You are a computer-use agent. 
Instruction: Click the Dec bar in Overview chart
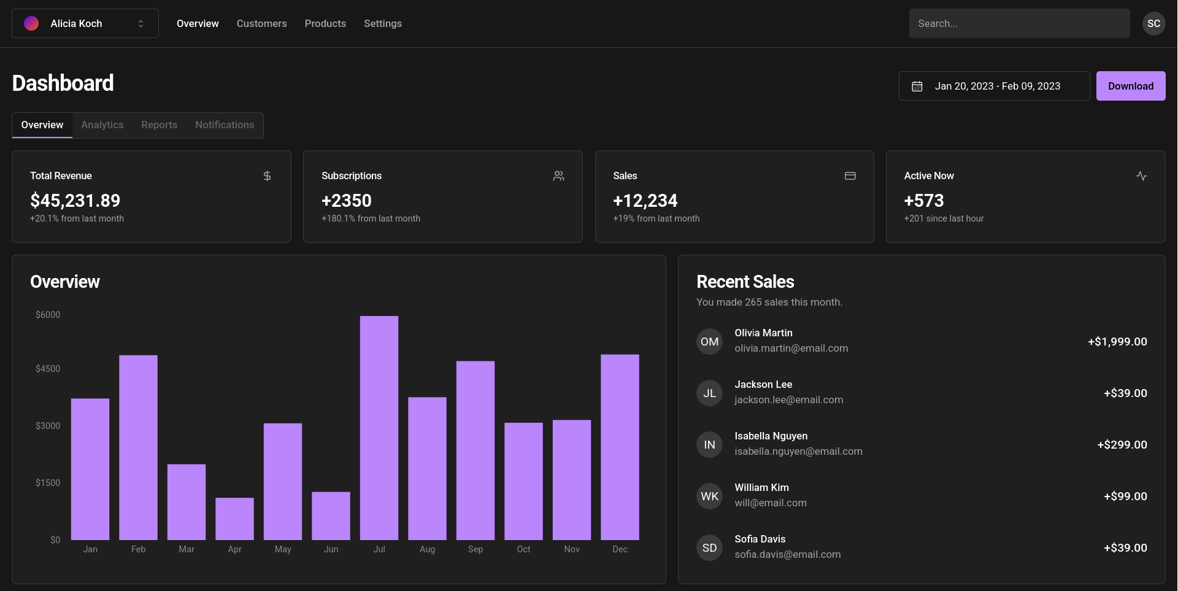point(620,447)
